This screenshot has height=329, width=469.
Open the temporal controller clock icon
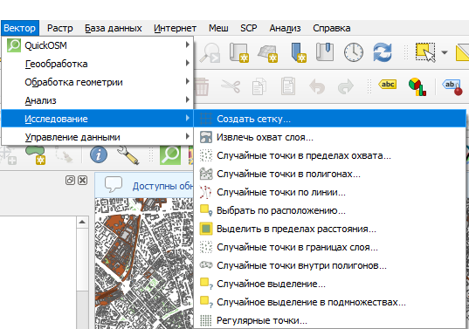tap(354, 52)
